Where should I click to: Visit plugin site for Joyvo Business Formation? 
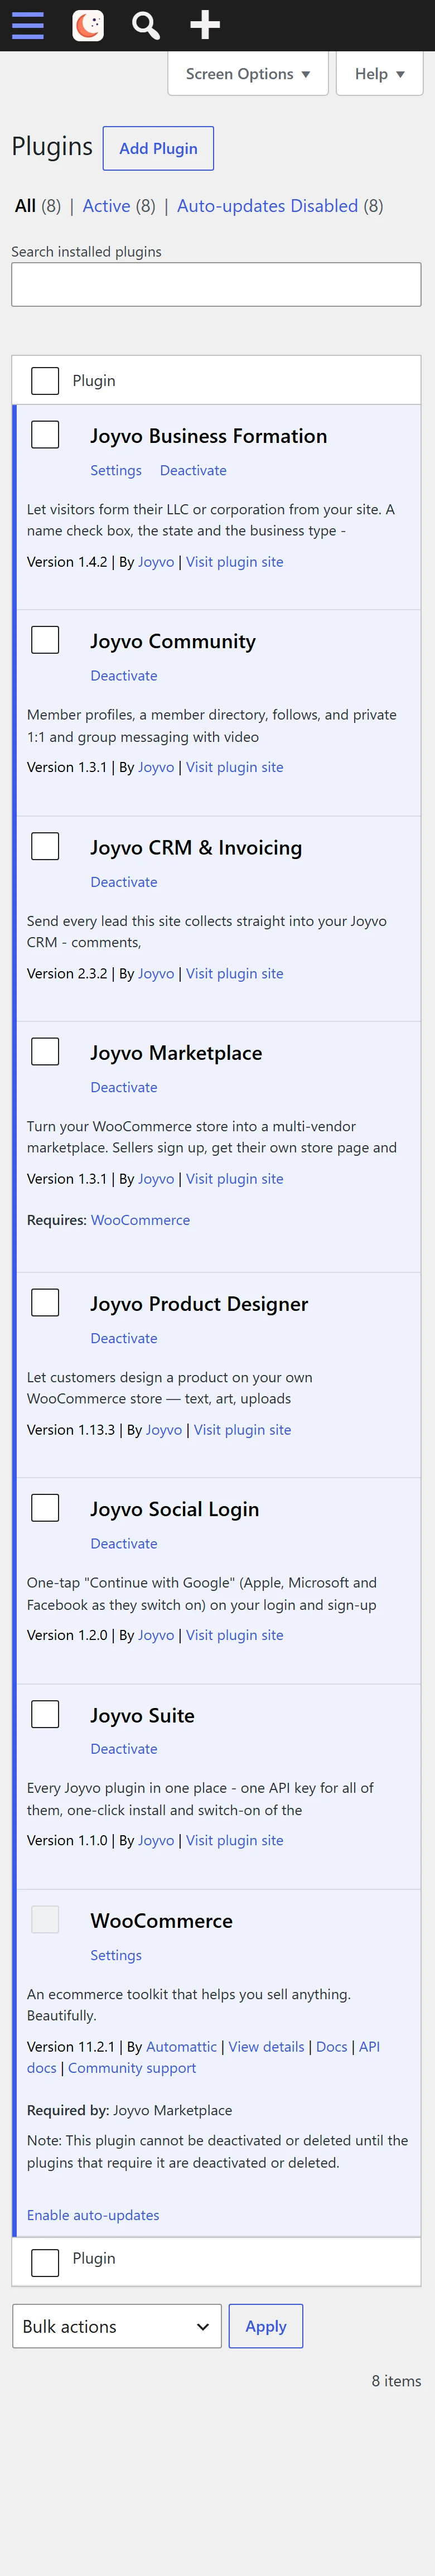(x=235, y=562)
